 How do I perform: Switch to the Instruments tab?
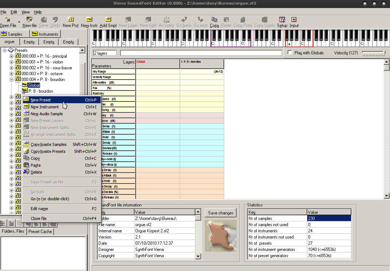[x=45, y=34]
